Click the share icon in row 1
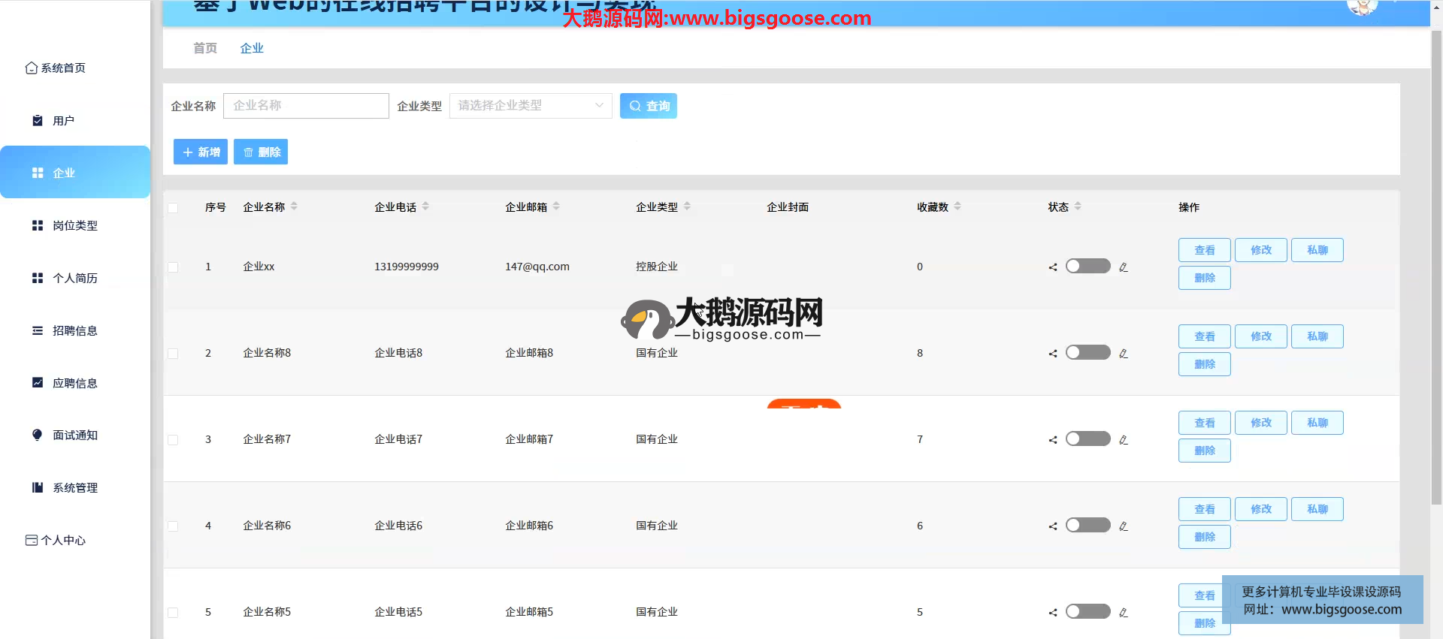 tap(1053, 267)
